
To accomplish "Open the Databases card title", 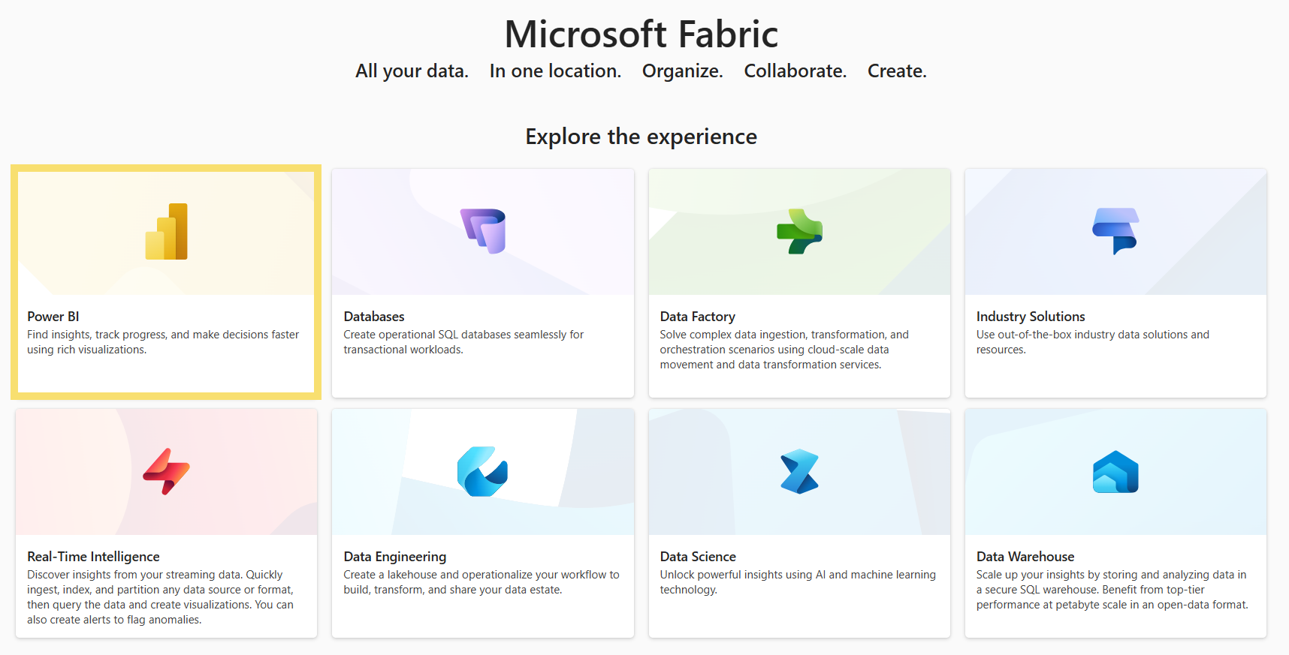I will point(374,317).
